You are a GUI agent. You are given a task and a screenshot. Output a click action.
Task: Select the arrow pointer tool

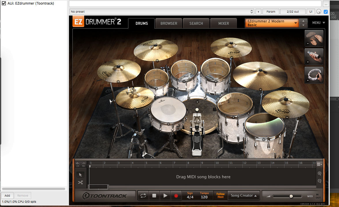[x=80, y=175]
